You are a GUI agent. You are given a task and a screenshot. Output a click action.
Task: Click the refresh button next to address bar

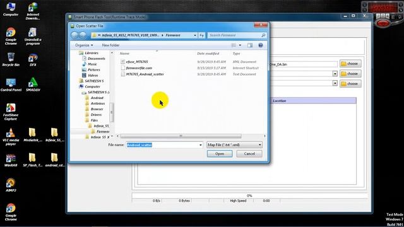point(202,35)
